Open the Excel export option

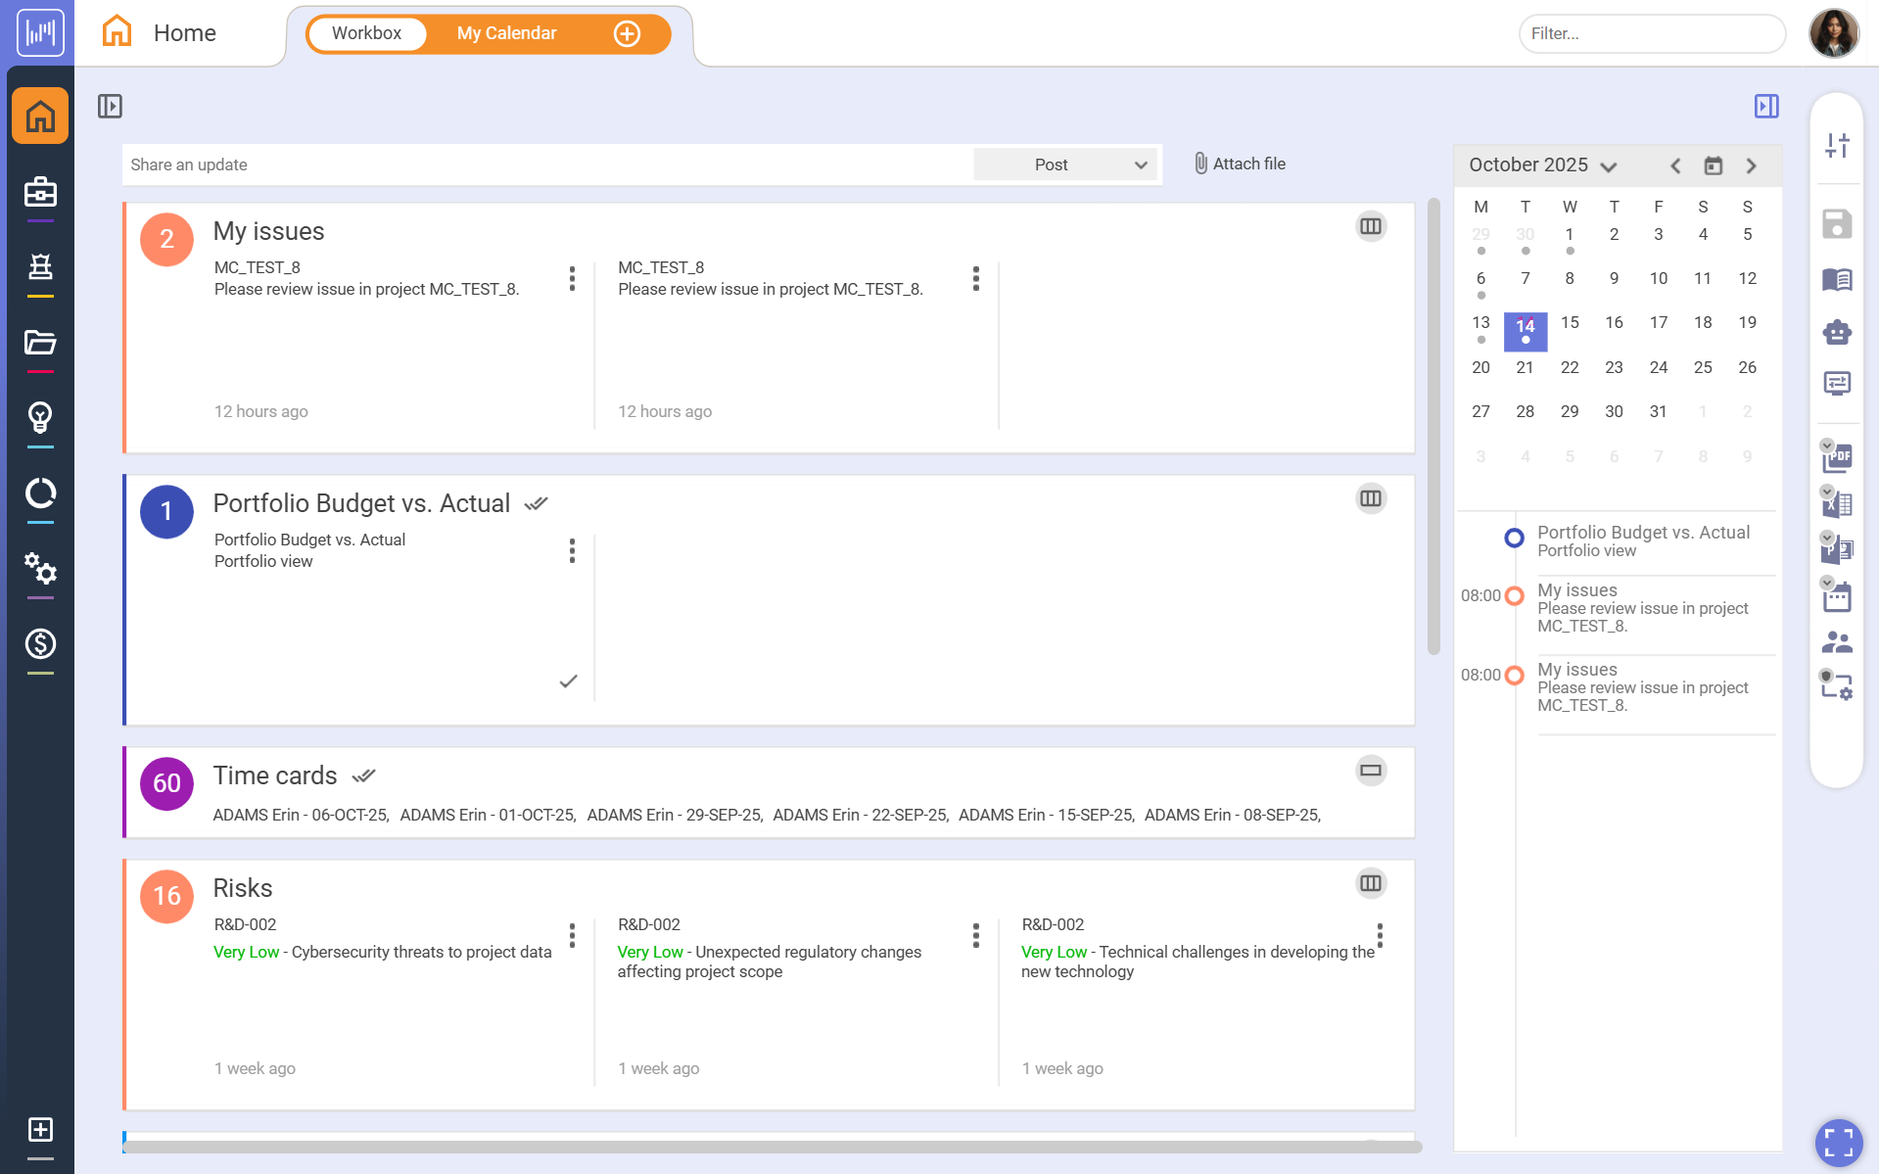pyautogui.click(x=1837, y=502)
